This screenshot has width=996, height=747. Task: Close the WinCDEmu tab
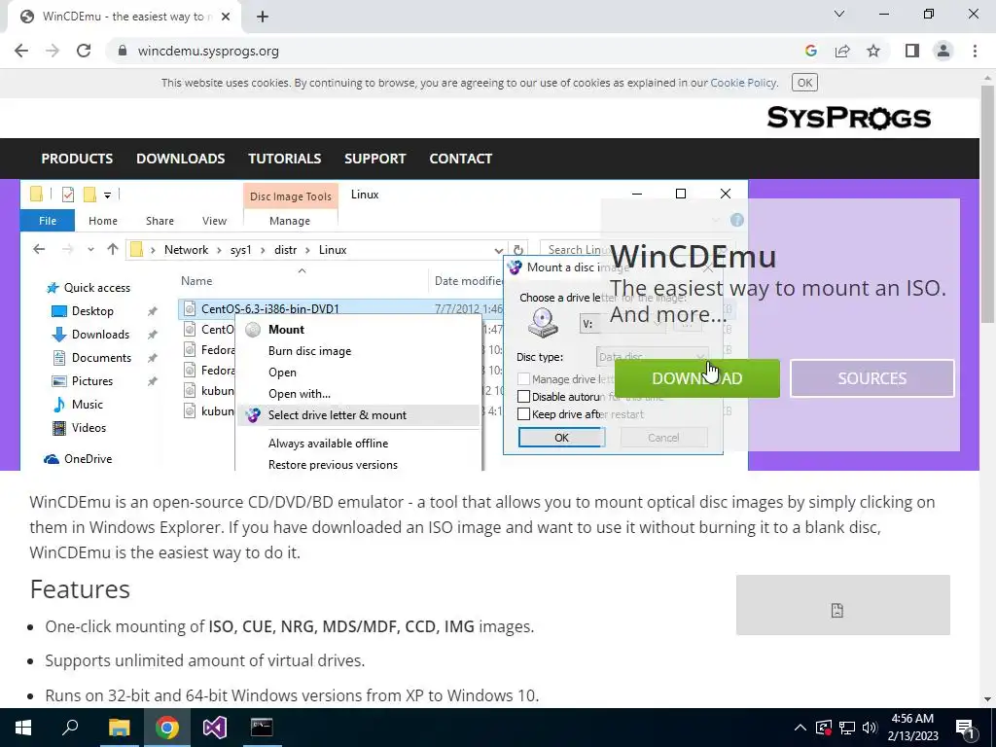[x=225, y=18]
